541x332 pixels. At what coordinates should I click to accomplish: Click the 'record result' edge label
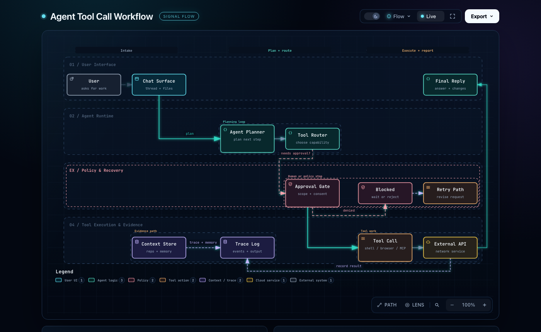(x=349, y=266)
